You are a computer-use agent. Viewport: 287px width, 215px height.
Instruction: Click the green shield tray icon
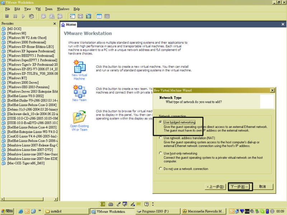click(x=262, y=211)
